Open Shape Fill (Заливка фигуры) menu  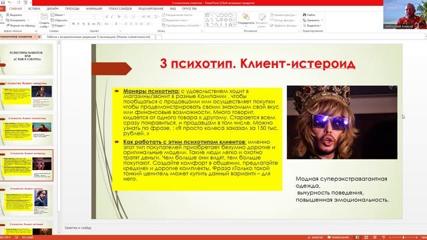[x=283, y=15]
